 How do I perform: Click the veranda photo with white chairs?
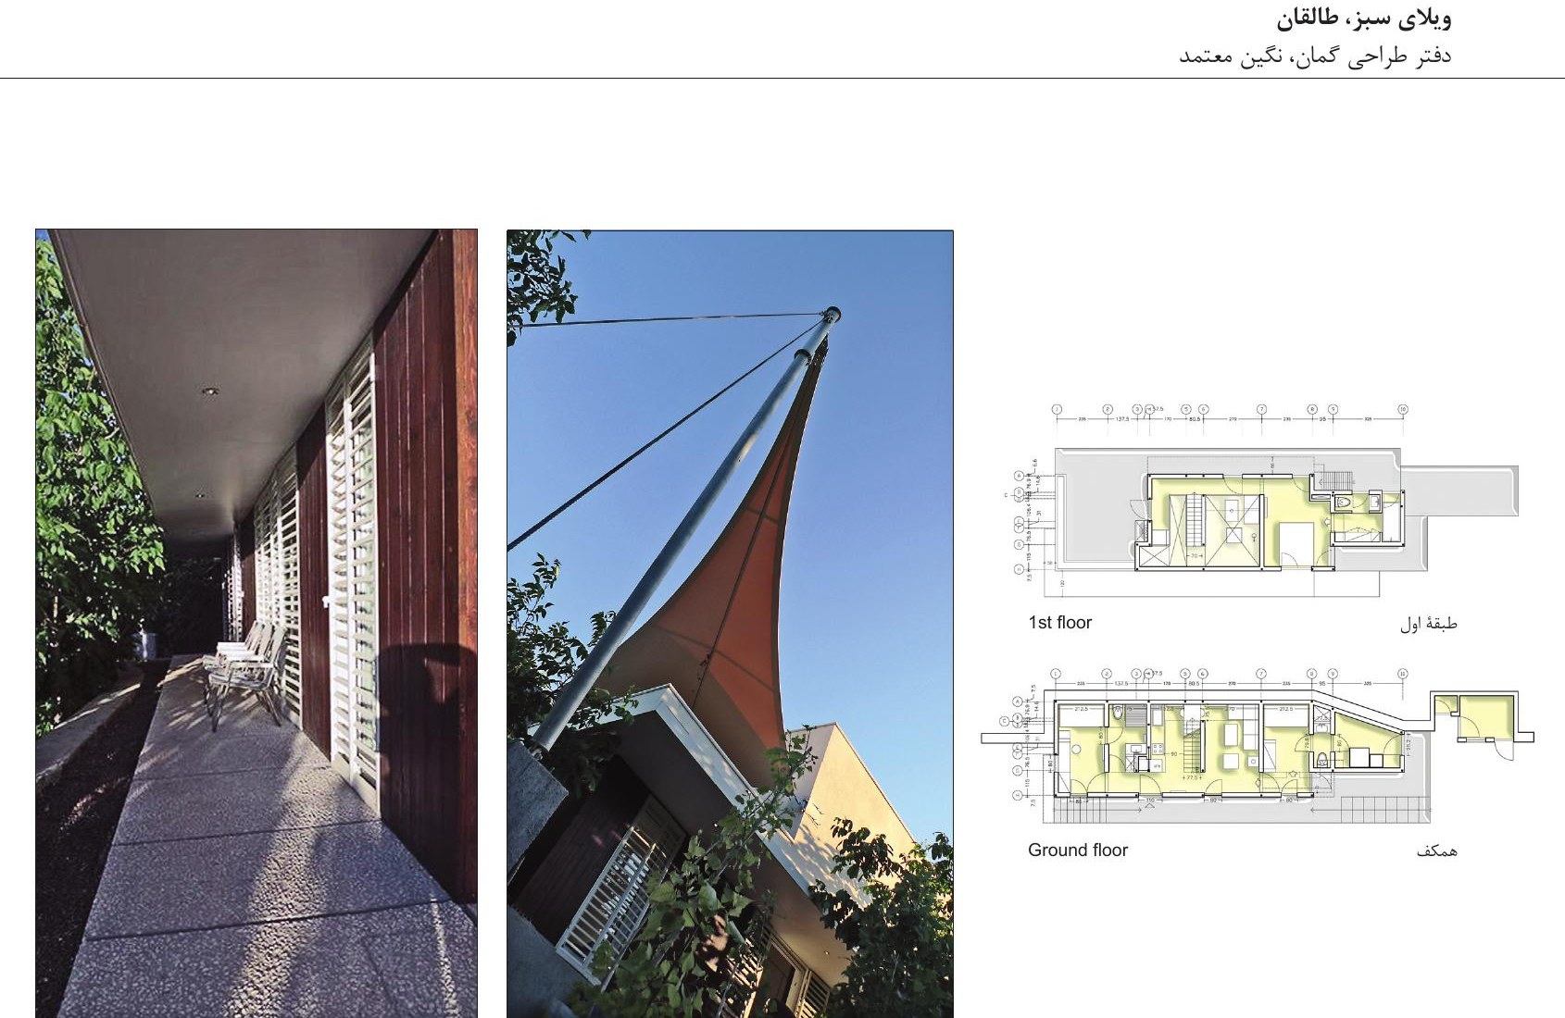257,623
